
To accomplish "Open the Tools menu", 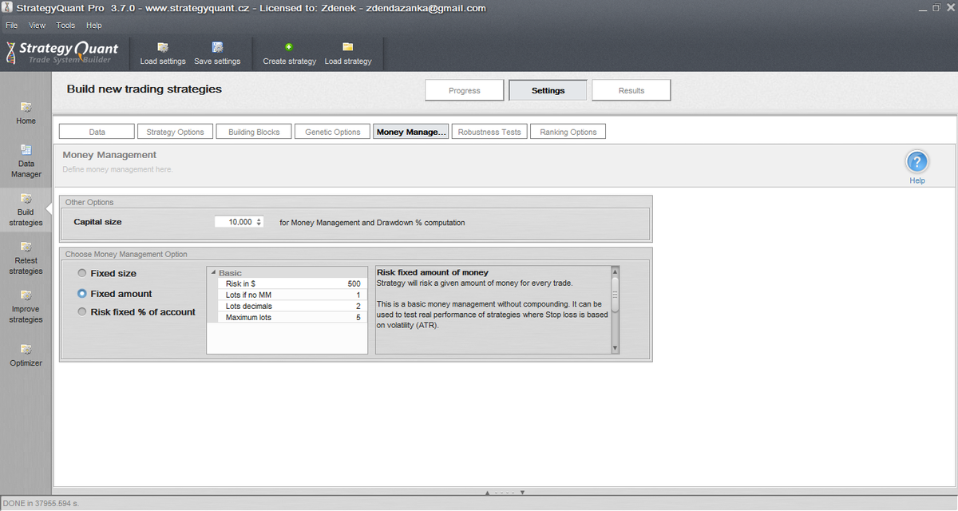I will [x=65, y=26].
